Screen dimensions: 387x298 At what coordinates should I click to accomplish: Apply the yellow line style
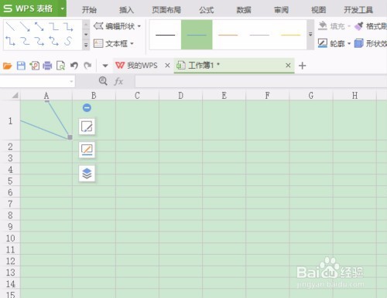pyautogui.click(x=291, y=35)
